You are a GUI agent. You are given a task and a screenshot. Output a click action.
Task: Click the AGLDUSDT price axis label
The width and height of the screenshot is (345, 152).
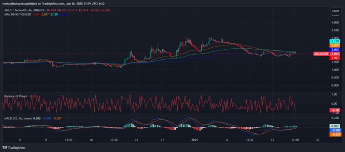[x=321, y=54]
